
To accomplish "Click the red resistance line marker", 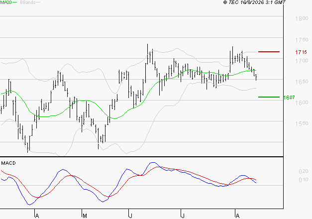I will point(269,52).
